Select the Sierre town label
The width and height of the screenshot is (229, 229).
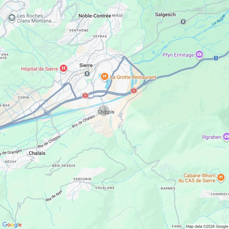tap(86, 65)
